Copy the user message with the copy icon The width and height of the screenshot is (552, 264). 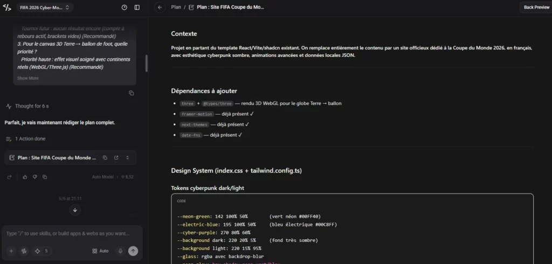point(132,93)
